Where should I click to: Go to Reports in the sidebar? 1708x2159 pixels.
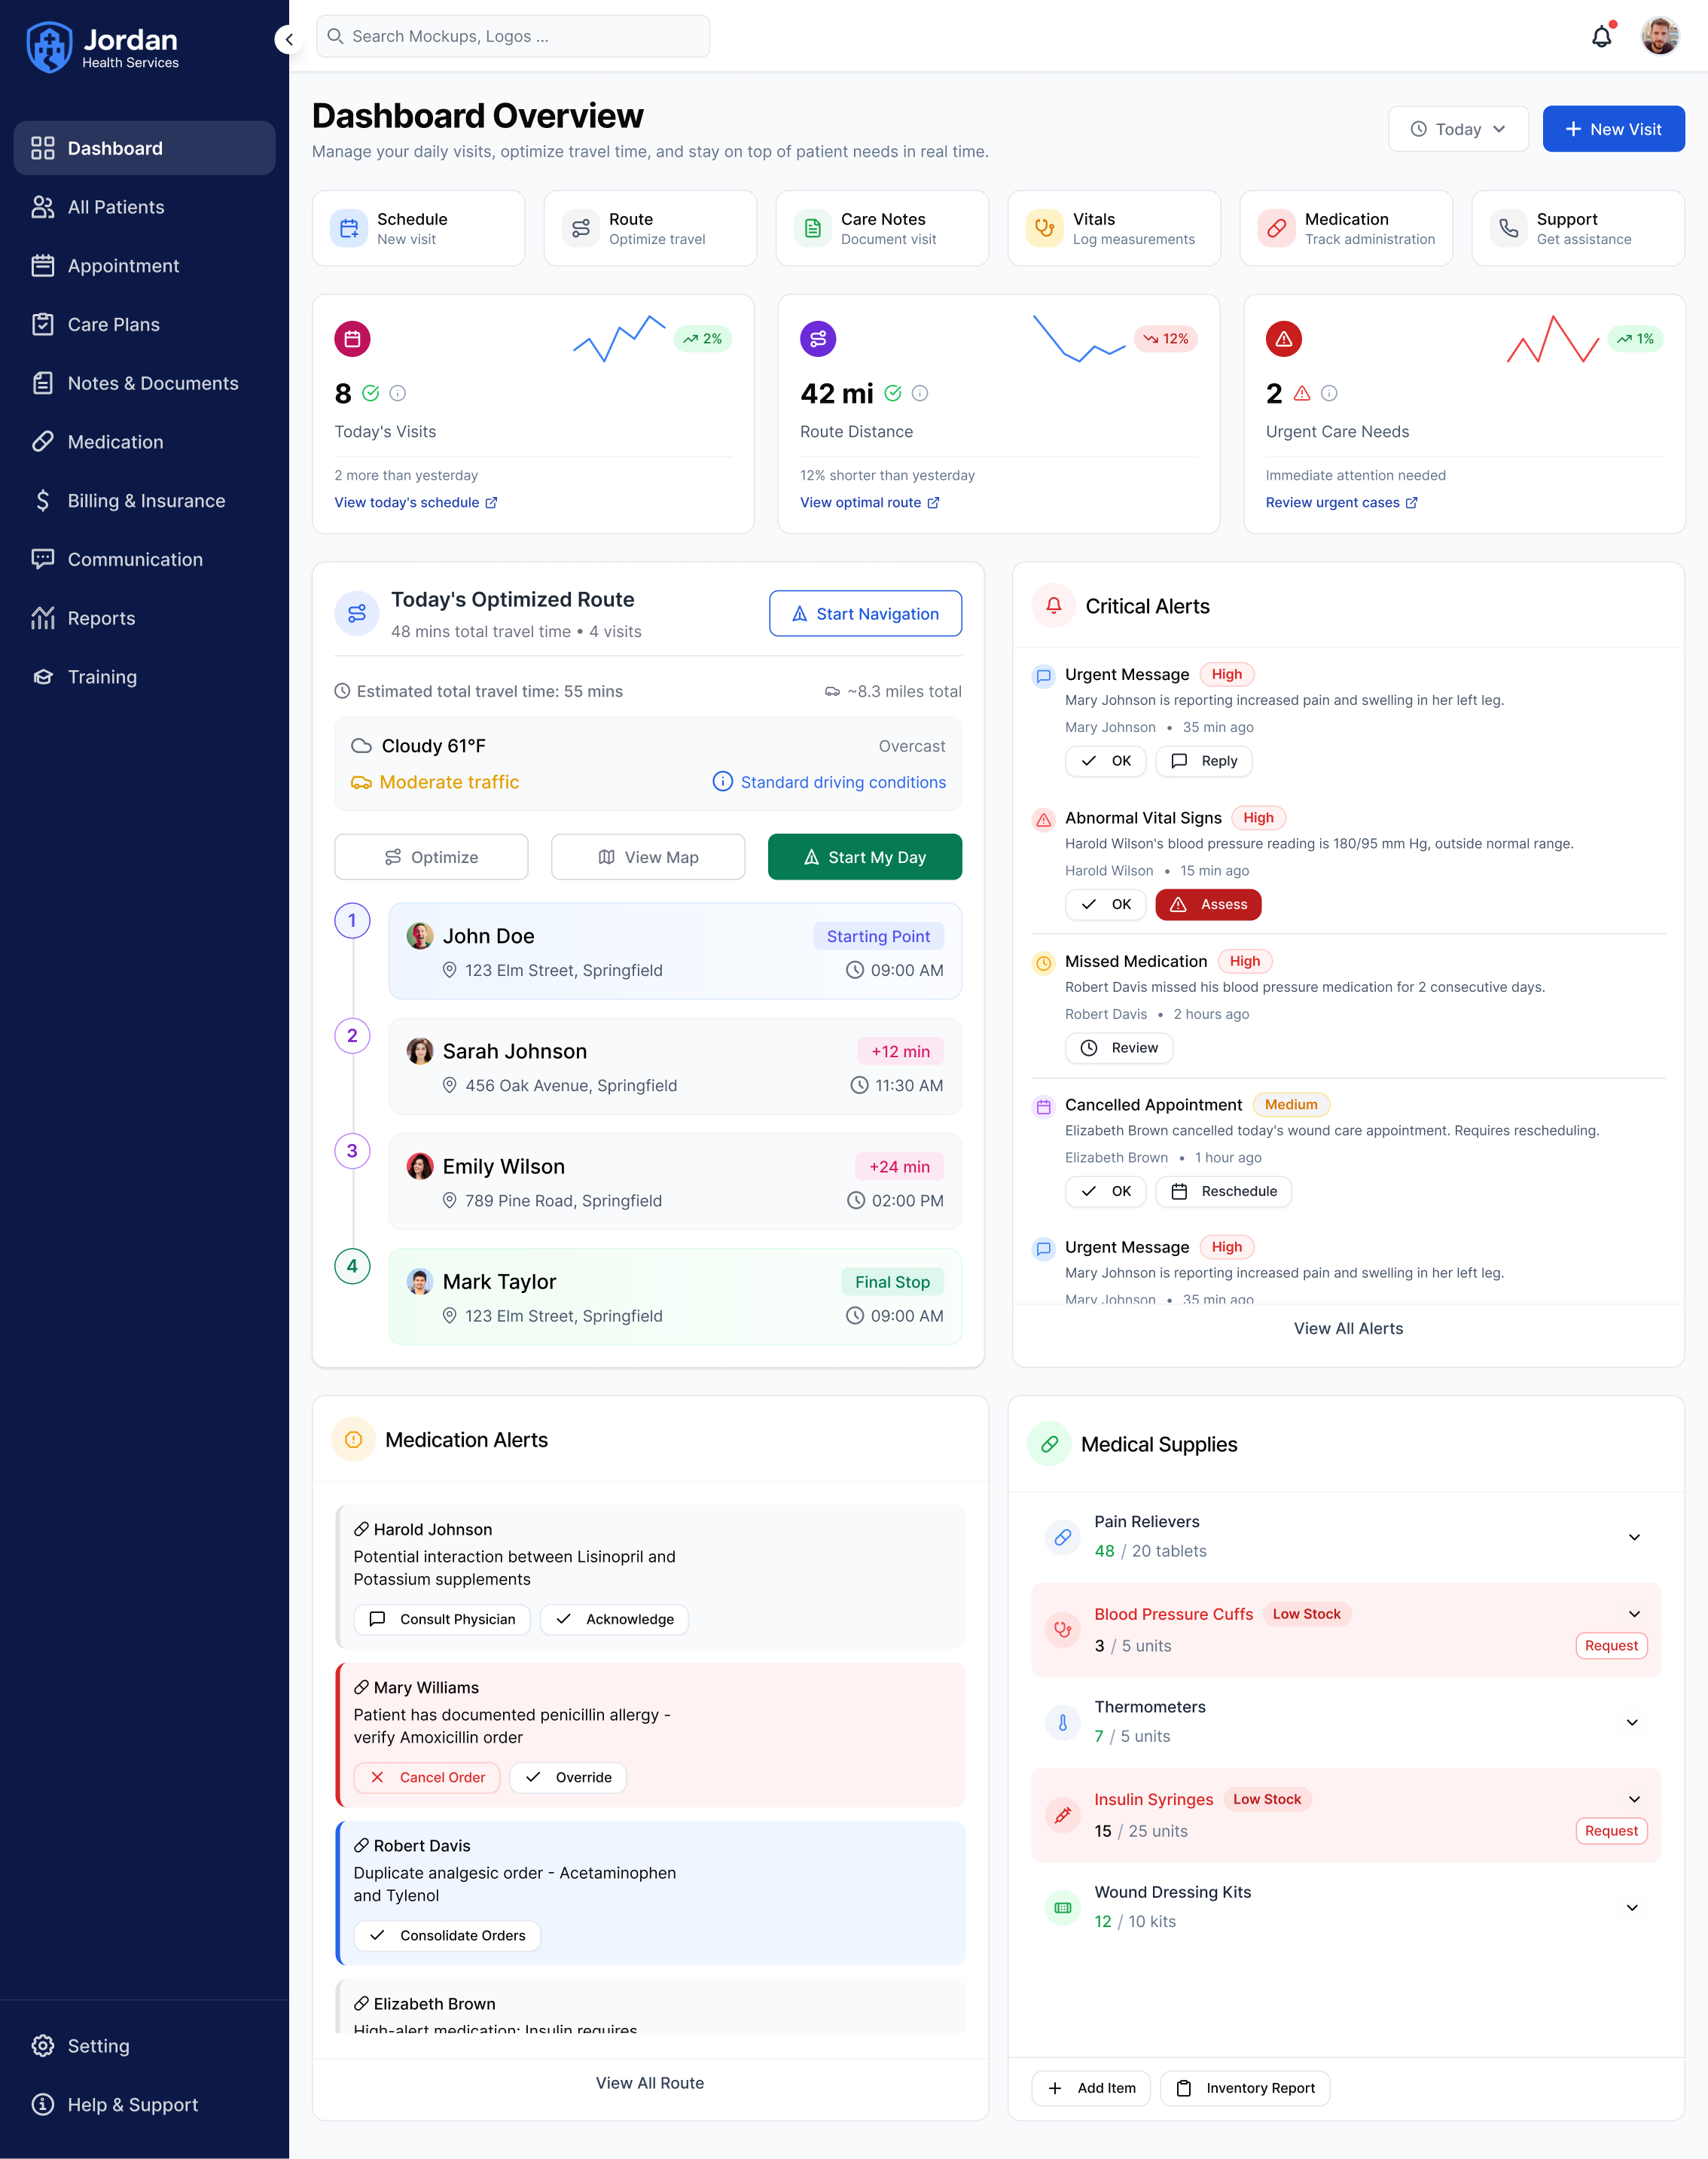144,618
